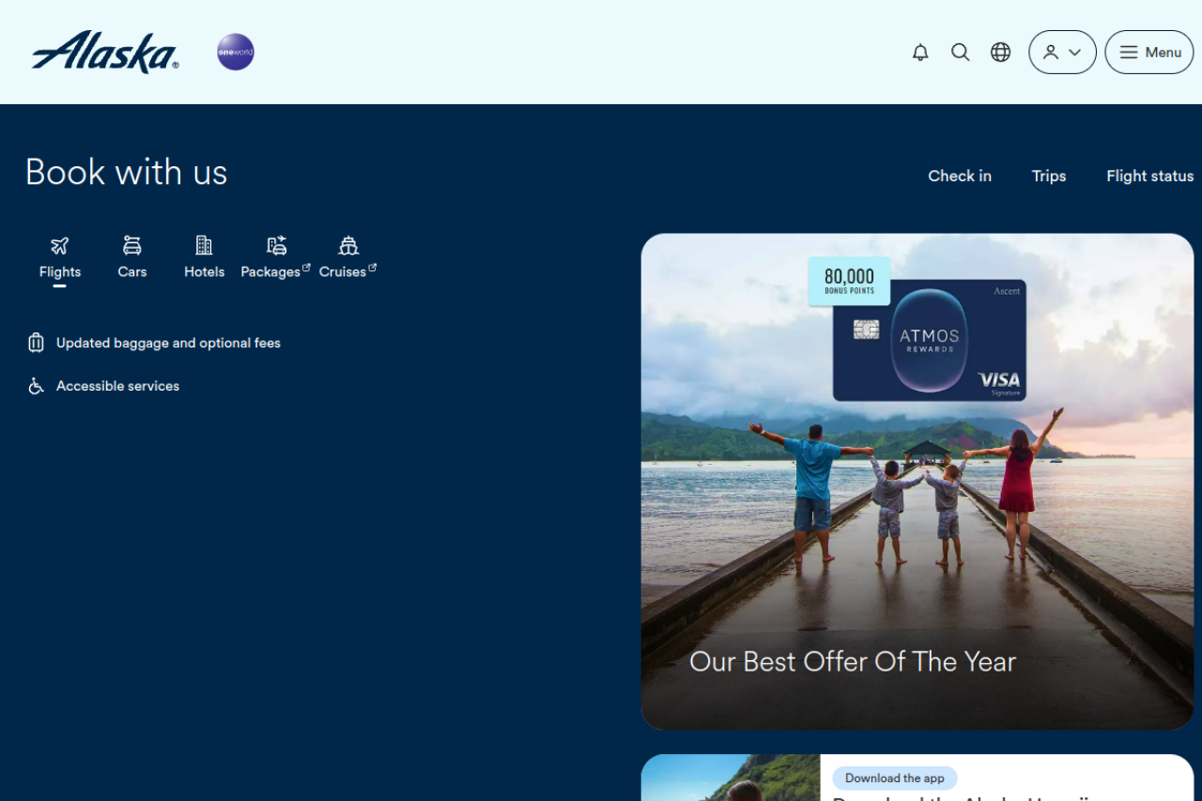View Flight status
Screen dimensions: 1202x801
pos(1149,176)
